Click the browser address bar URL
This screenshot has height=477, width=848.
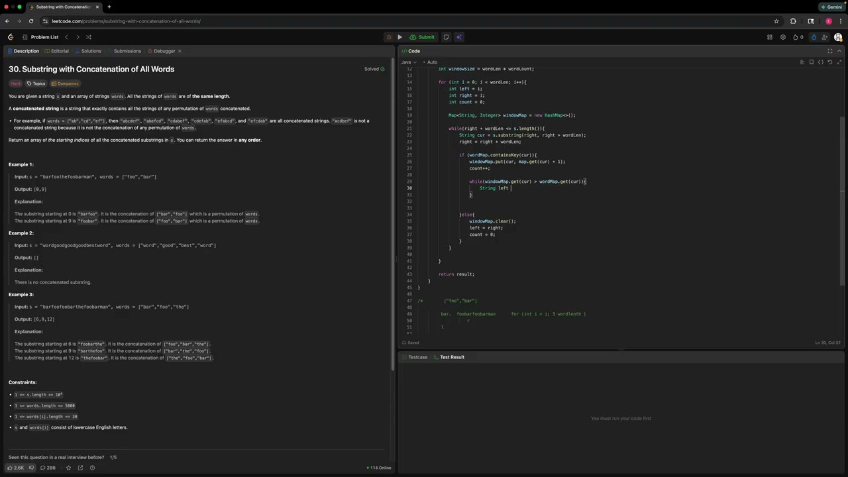tap(126, 21)
